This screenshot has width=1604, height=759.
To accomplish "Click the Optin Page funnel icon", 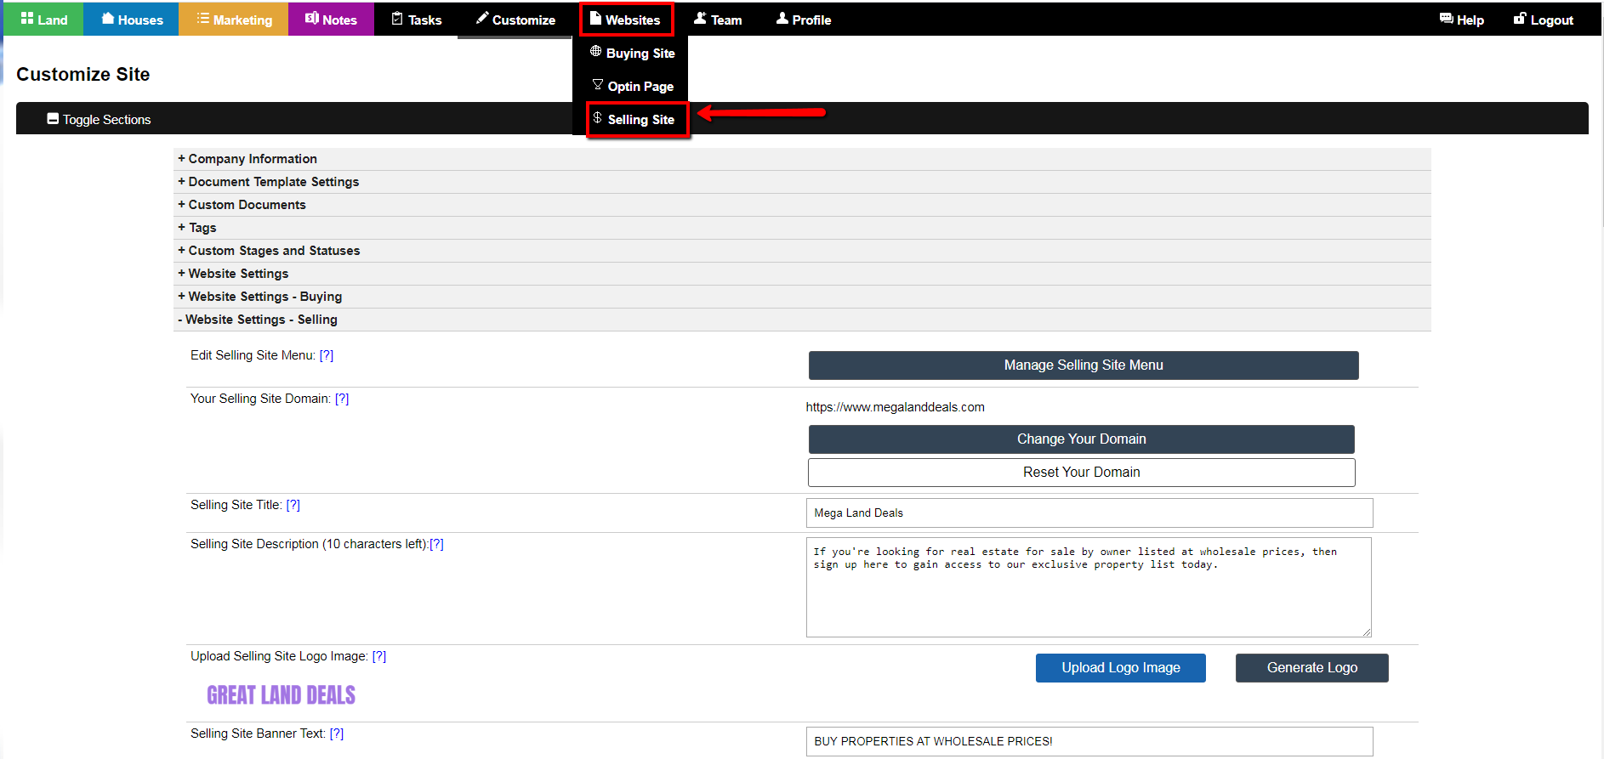I will click(598, 84).
